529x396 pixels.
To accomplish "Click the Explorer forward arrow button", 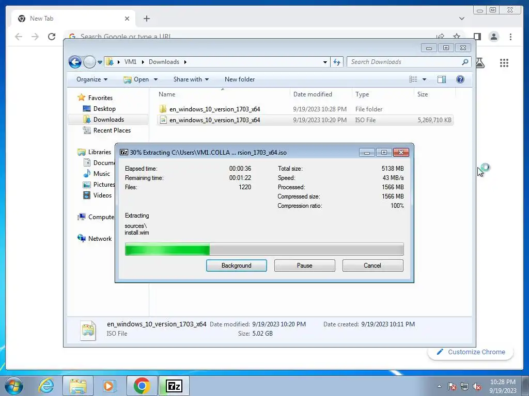I will coord(89,62).
